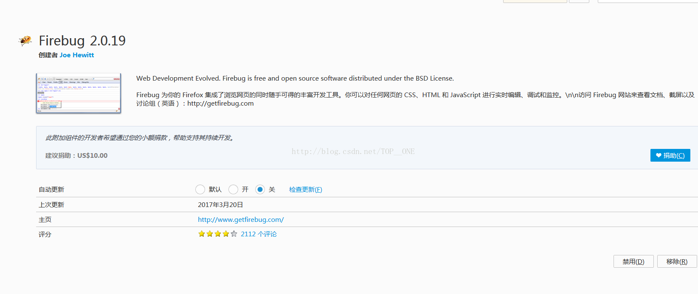The width and height of the screenshot is (698, 294).
Task: Select the 默认 auto-update radio button
Action: coord(200,189)
